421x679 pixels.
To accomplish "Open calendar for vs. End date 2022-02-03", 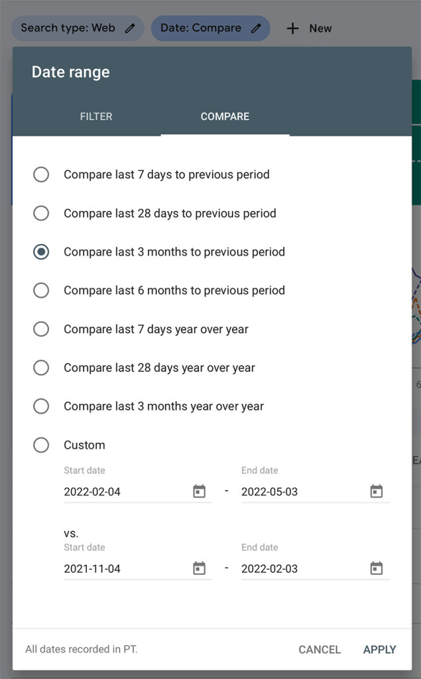I will click(x=377, y=568).
